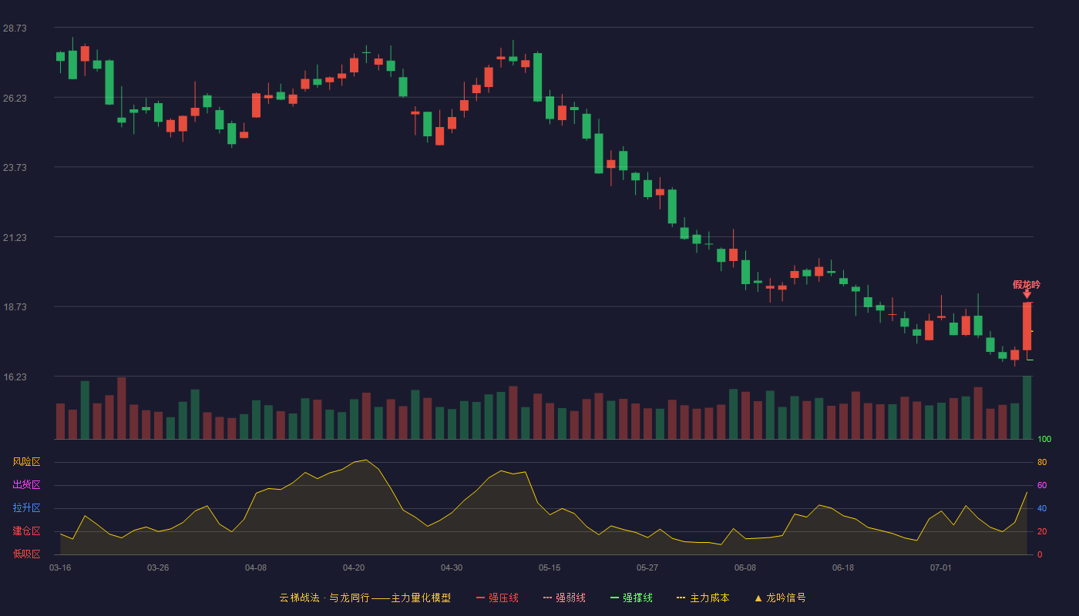Click the 03-16 date axis label

click(x=60, y=567)
